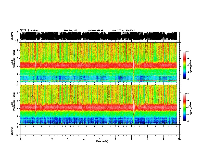Click the upper colorbar next to the ch.1 spectrogram
Screen dimensions: 202x156
click(x=185, y=65)
